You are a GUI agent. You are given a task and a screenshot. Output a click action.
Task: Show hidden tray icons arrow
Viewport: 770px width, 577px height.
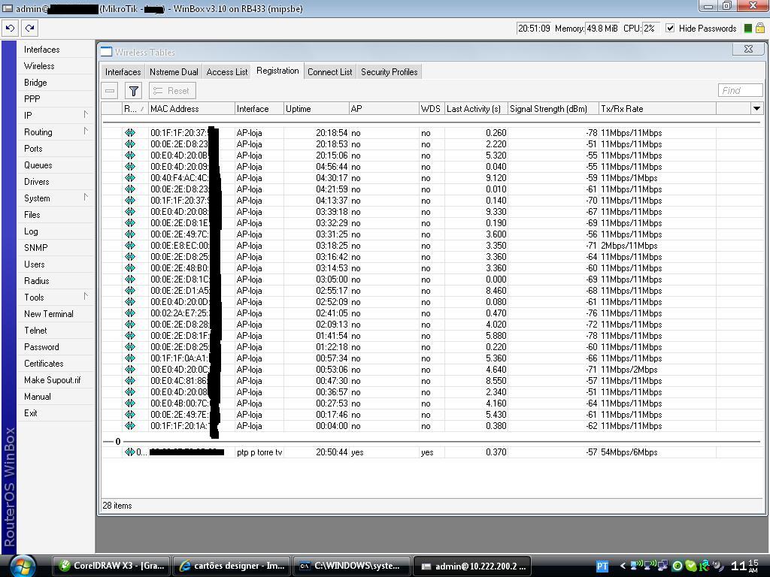[622, 566]
